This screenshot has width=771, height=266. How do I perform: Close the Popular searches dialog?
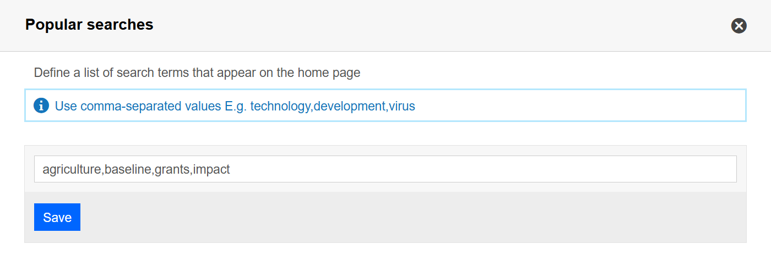tap(739, 26)
